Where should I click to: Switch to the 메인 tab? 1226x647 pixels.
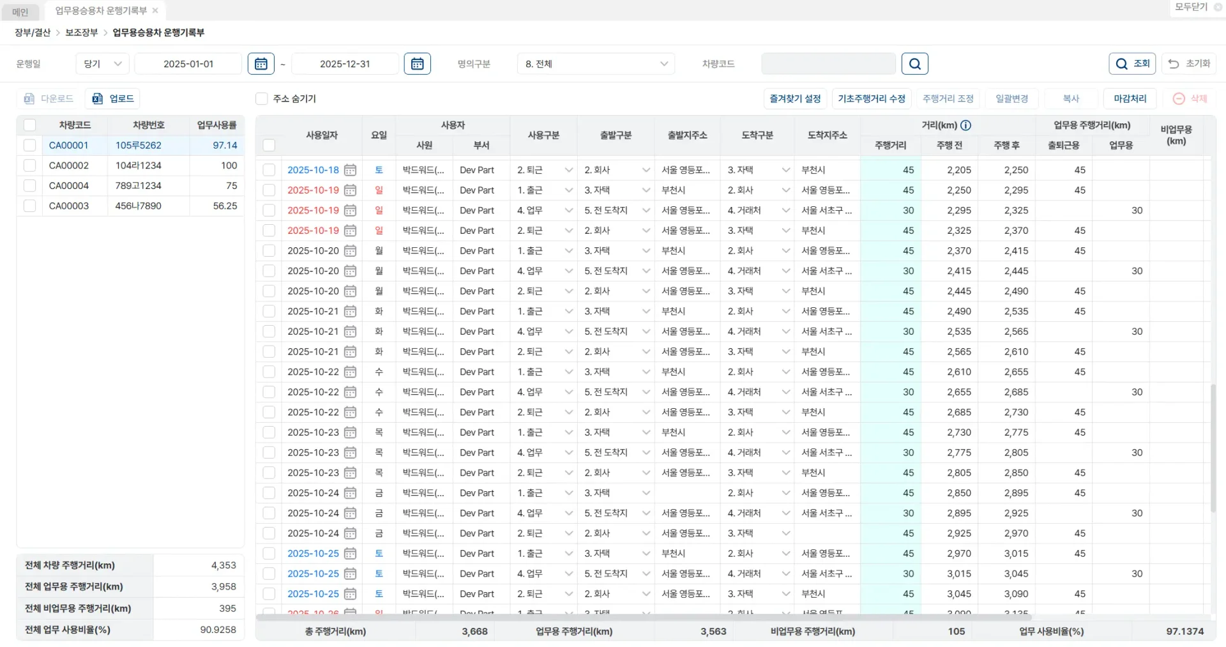tap(20, 11)
